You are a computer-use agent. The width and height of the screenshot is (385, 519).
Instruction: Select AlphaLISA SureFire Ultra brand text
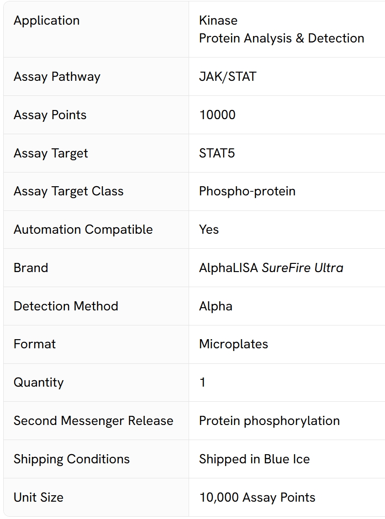click(x=271, y=268)
